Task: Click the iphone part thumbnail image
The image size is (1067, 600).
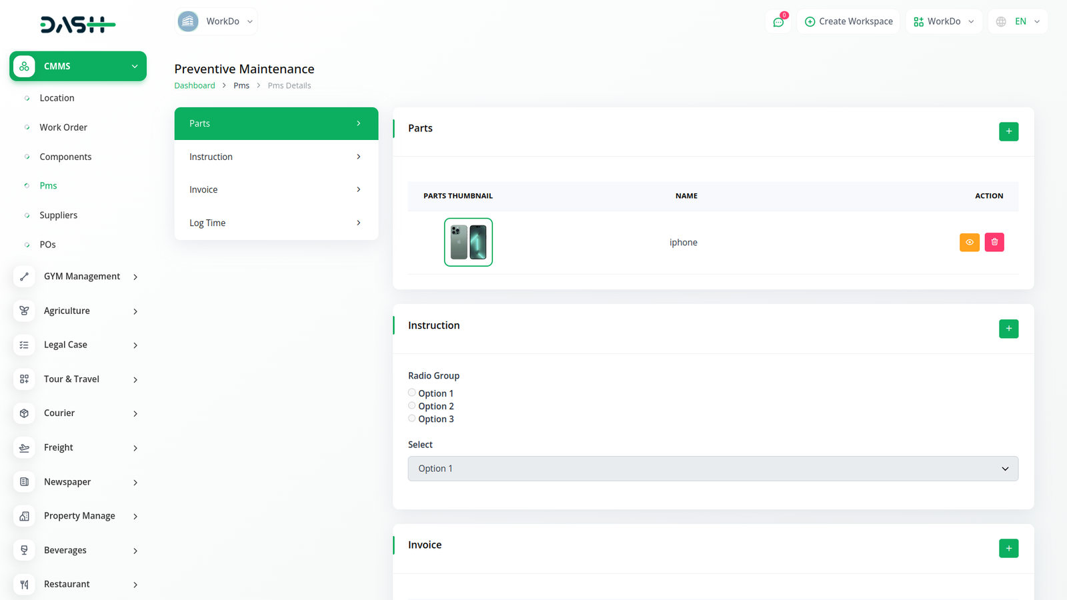Action: [468, 242]
